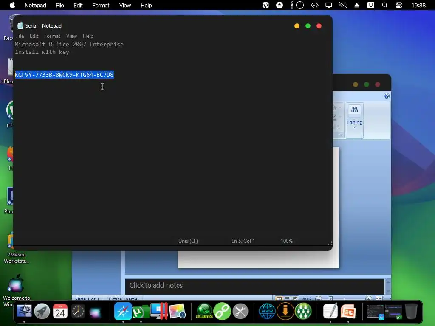Click the highlighted serial key KGFVY-7733B-8WCK9-KTG64-BC7D8
This screenshot has width=435, height=326.
[x=64, y=75]
